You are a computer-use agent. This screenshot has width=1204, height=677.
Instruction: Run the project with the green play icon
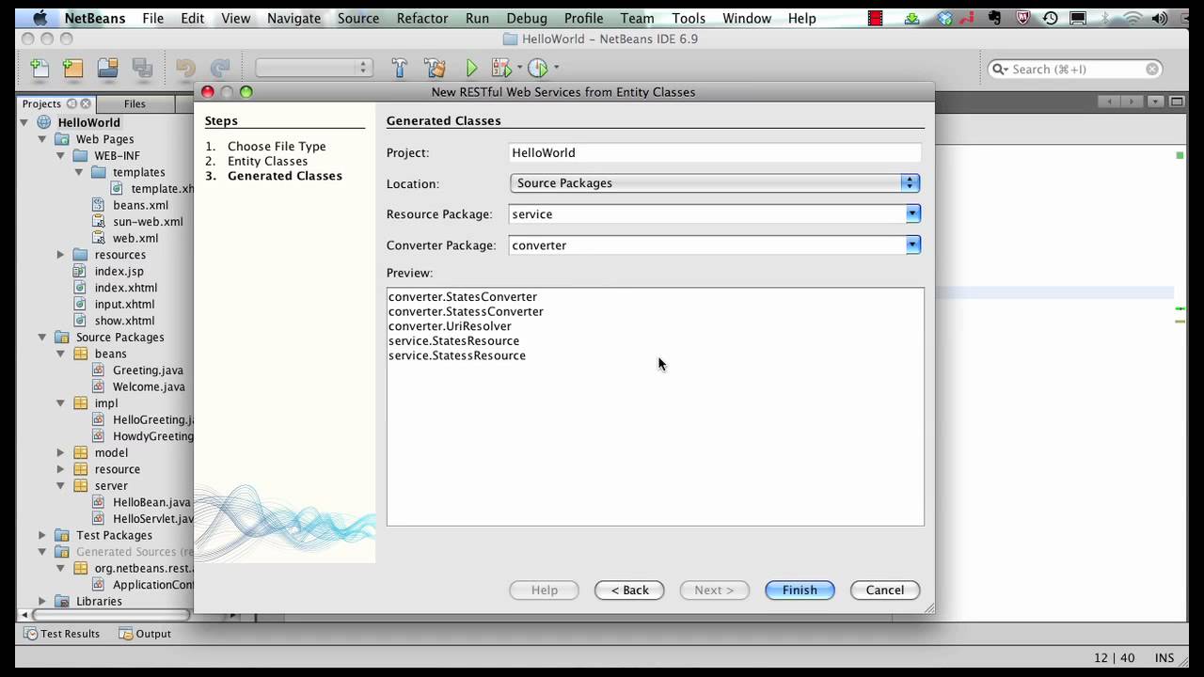[472, 68]
